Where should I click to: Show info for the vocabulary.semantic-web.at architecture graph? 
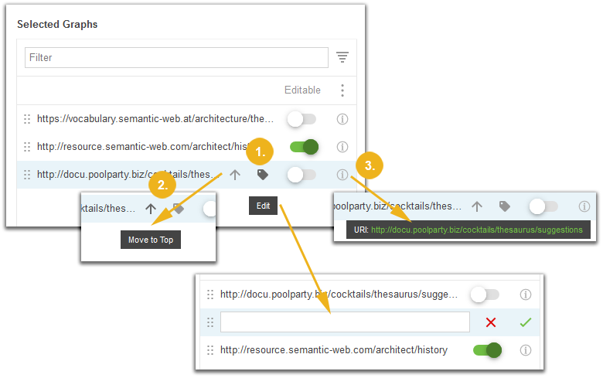(342, 119)
